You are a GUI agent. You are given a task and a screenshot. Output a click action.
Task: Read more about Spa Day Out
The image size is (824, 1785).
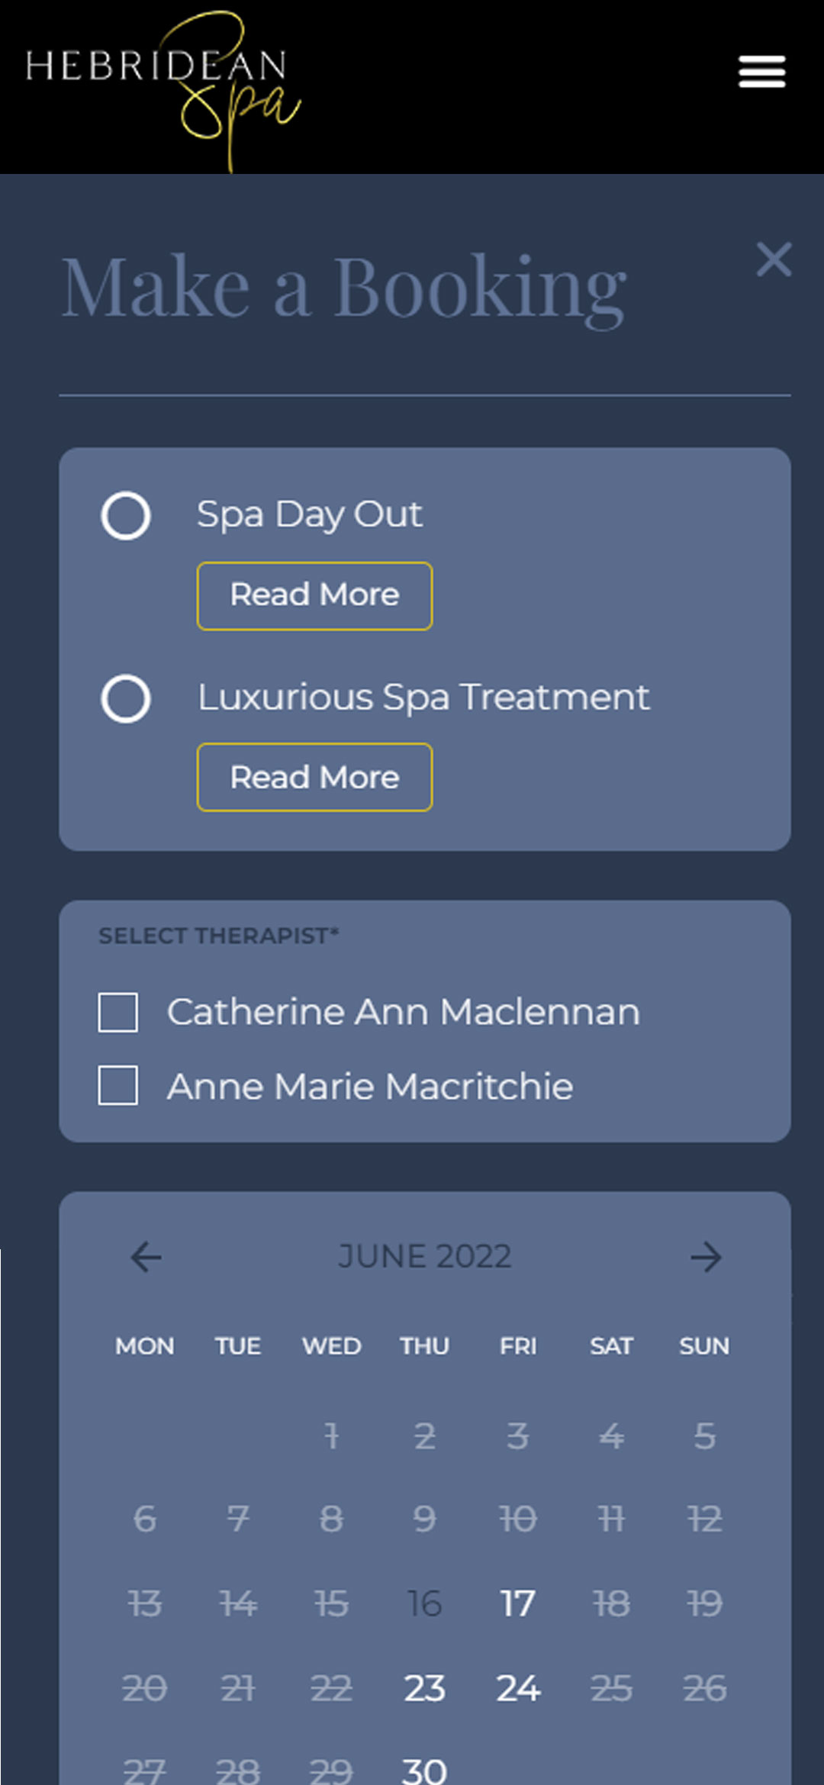tap(314, 596)
